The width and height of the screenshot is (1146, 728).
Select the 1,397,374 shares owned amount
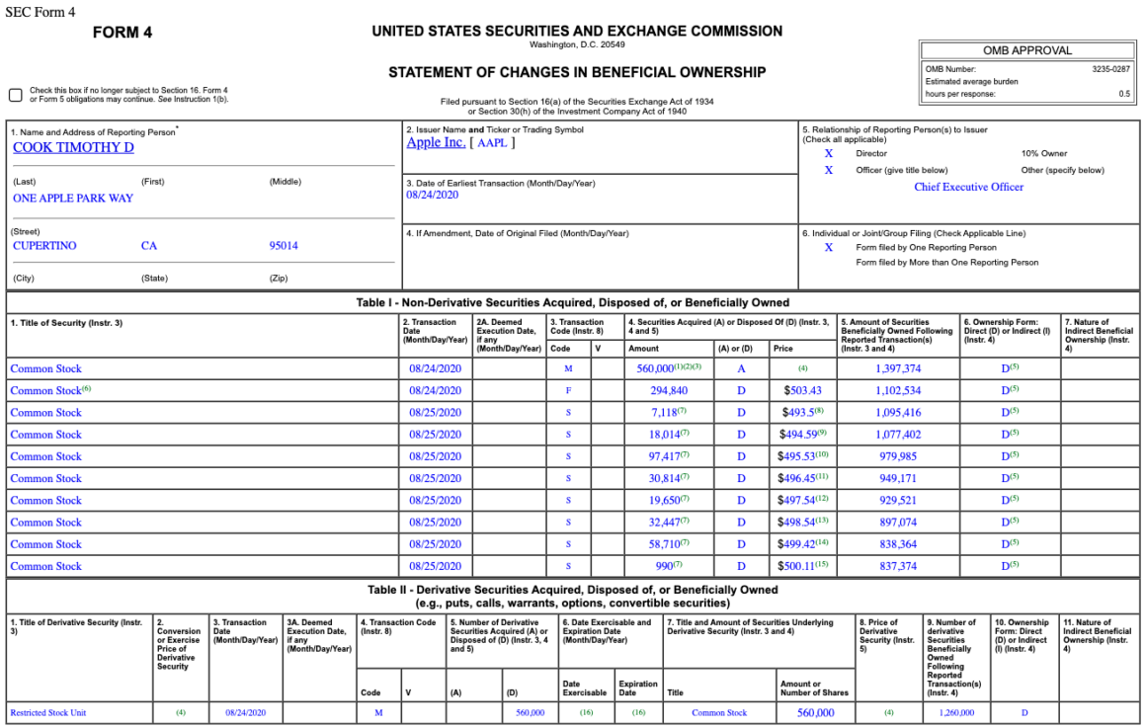click(897, 368)
